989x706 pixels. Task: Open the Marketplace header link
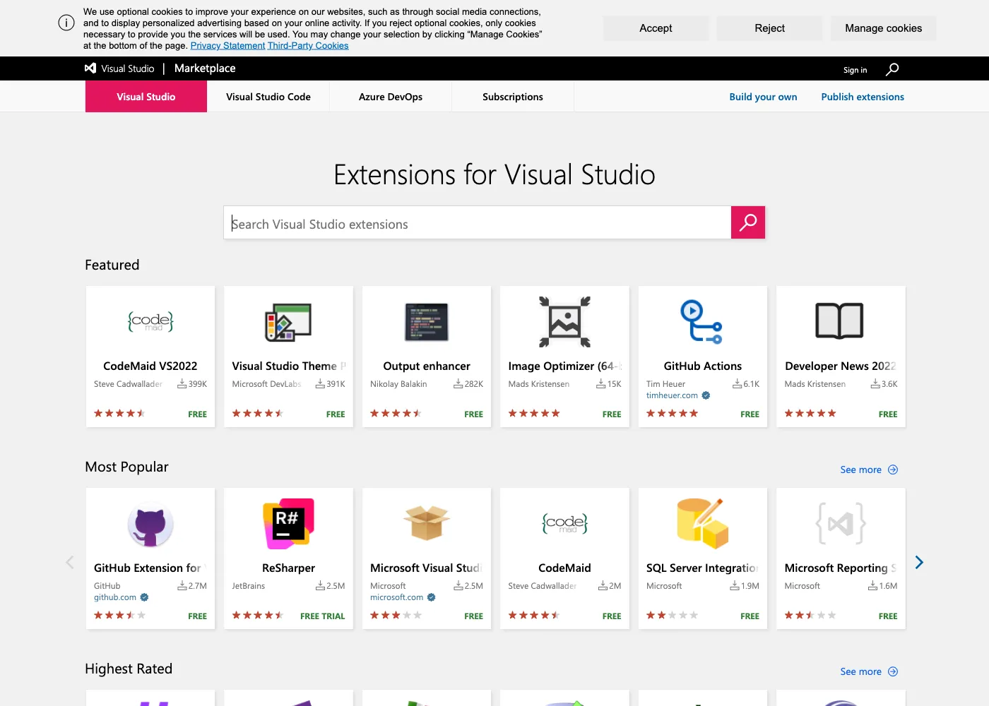click(205, 68)
